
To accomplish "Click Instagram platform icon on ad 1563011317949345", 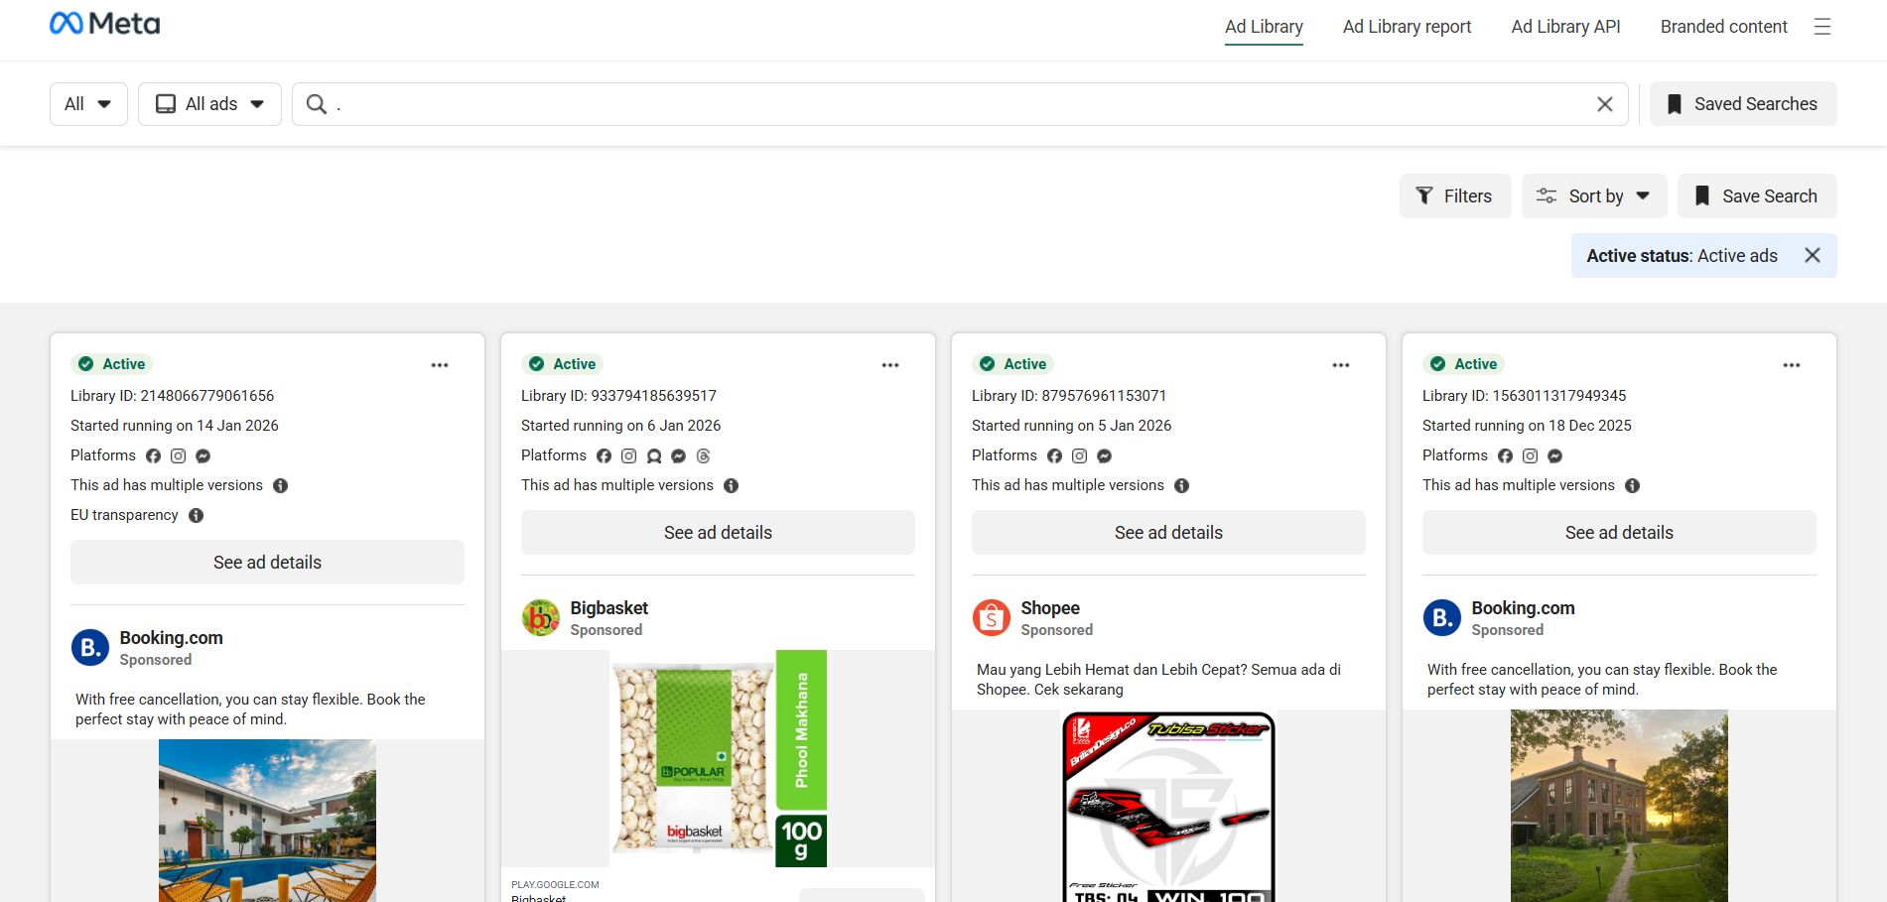I will [1530, 456].
